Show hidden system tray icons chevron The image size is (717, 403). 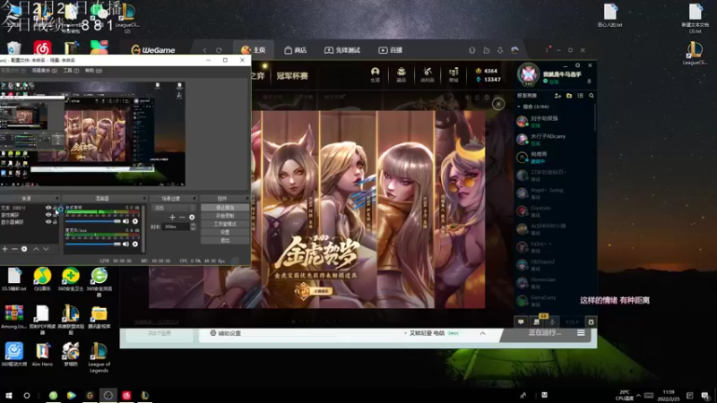click(x=638, y=396)
